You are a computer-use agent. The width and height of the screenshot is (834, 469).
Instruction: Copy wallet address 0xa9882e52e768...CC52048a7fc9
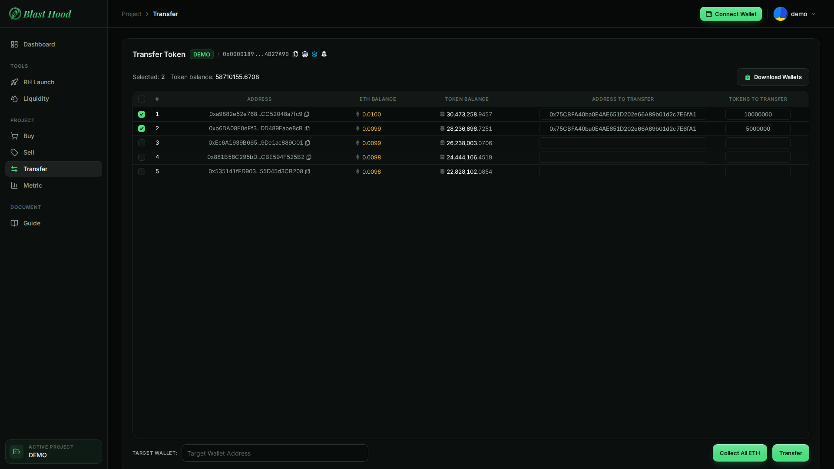coord(307,114)
